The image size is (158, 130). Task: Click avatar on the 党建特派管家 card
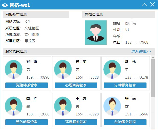tap(13, 69)
